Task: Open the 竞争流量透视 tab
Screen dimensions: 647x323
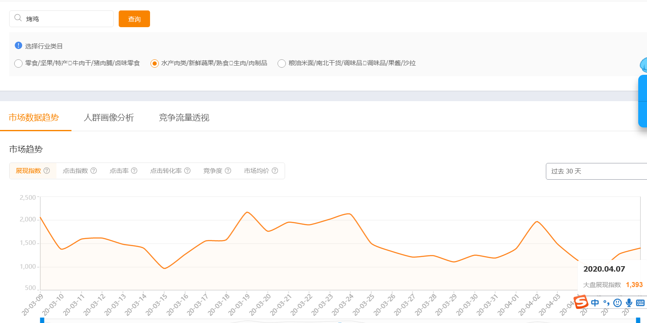Action: coord(184,118)
